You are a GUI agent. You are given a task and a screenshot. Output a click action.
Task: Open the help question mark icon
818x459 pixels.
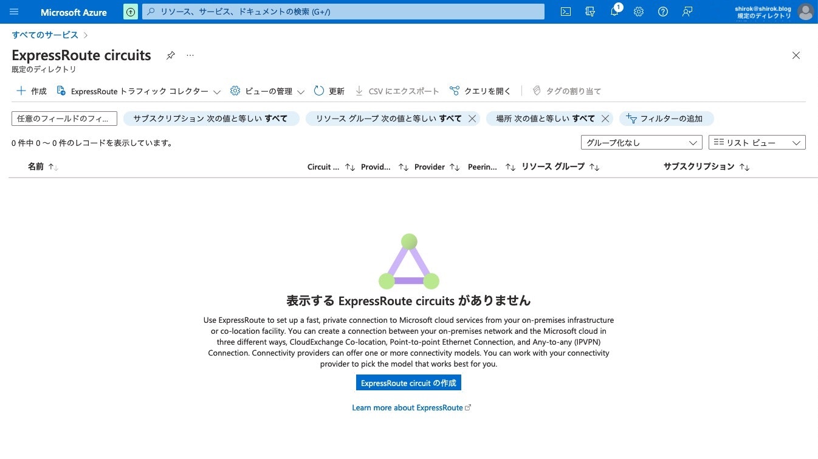pyautogui.click(x=663, y=12)
